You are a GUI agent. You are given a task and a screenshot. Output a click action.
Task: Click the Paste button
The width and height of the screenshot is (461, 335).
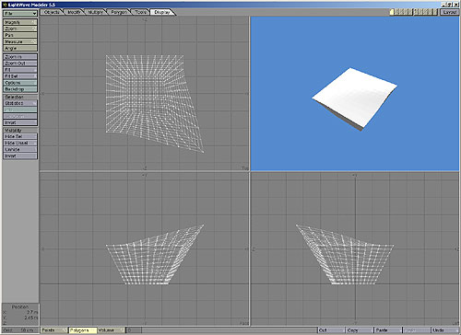tap(387, 330)
